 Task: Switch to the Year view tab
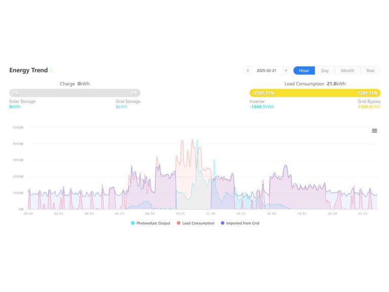370,70
